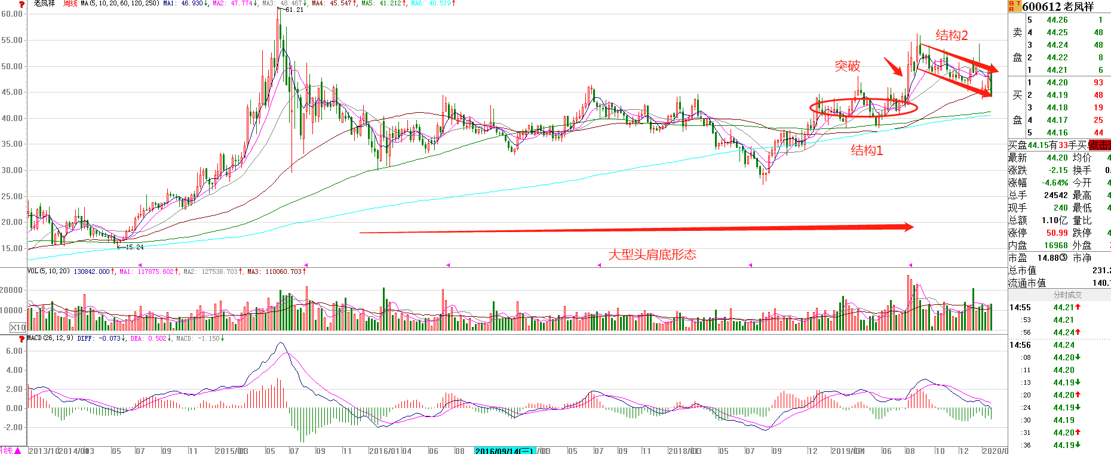Click the buy level 4 price 44.17

[x=1057, y=120]
